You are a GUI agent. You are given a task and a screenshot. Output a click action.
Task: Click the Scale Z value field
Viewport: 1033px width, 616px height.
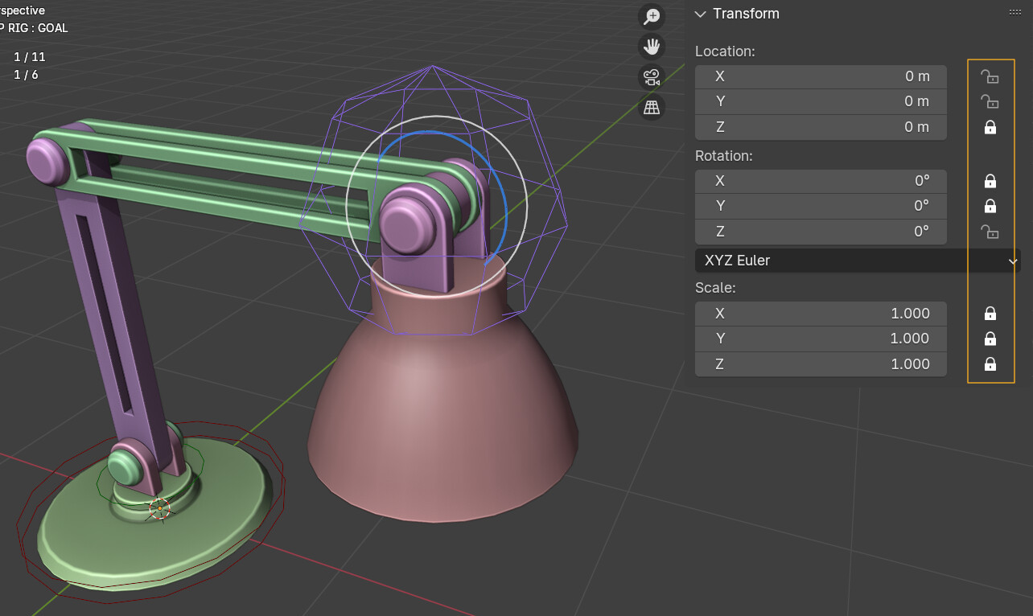(x=821, y=364)
